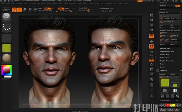182x112 pixels.
Task: Choose the dotted stroke type icon
Action: [x=7, y=28]
